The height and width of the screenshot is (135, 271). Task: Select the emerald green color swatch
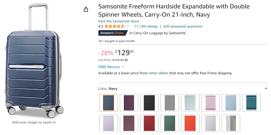[x=170, y=123]
